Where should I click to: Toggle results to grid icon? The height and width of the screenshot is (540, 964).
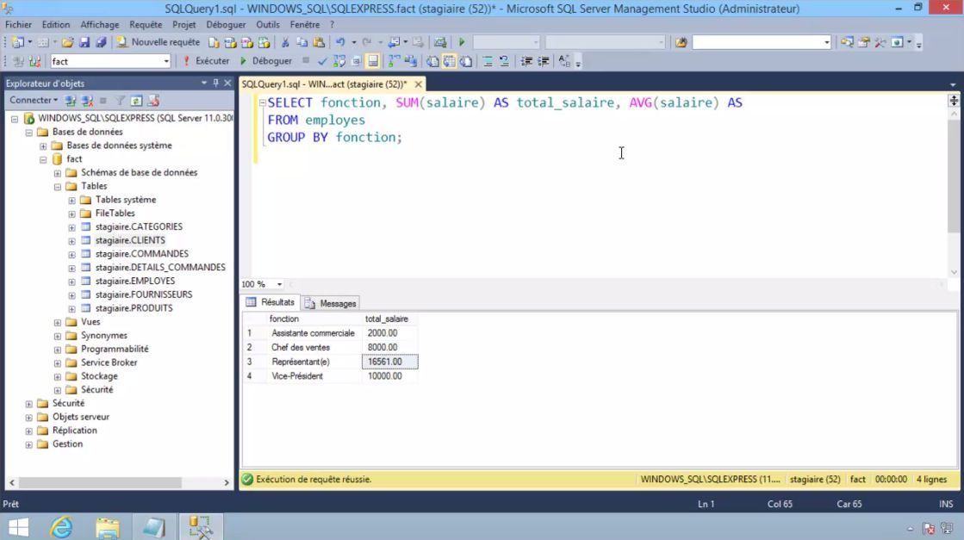point(450,61)
